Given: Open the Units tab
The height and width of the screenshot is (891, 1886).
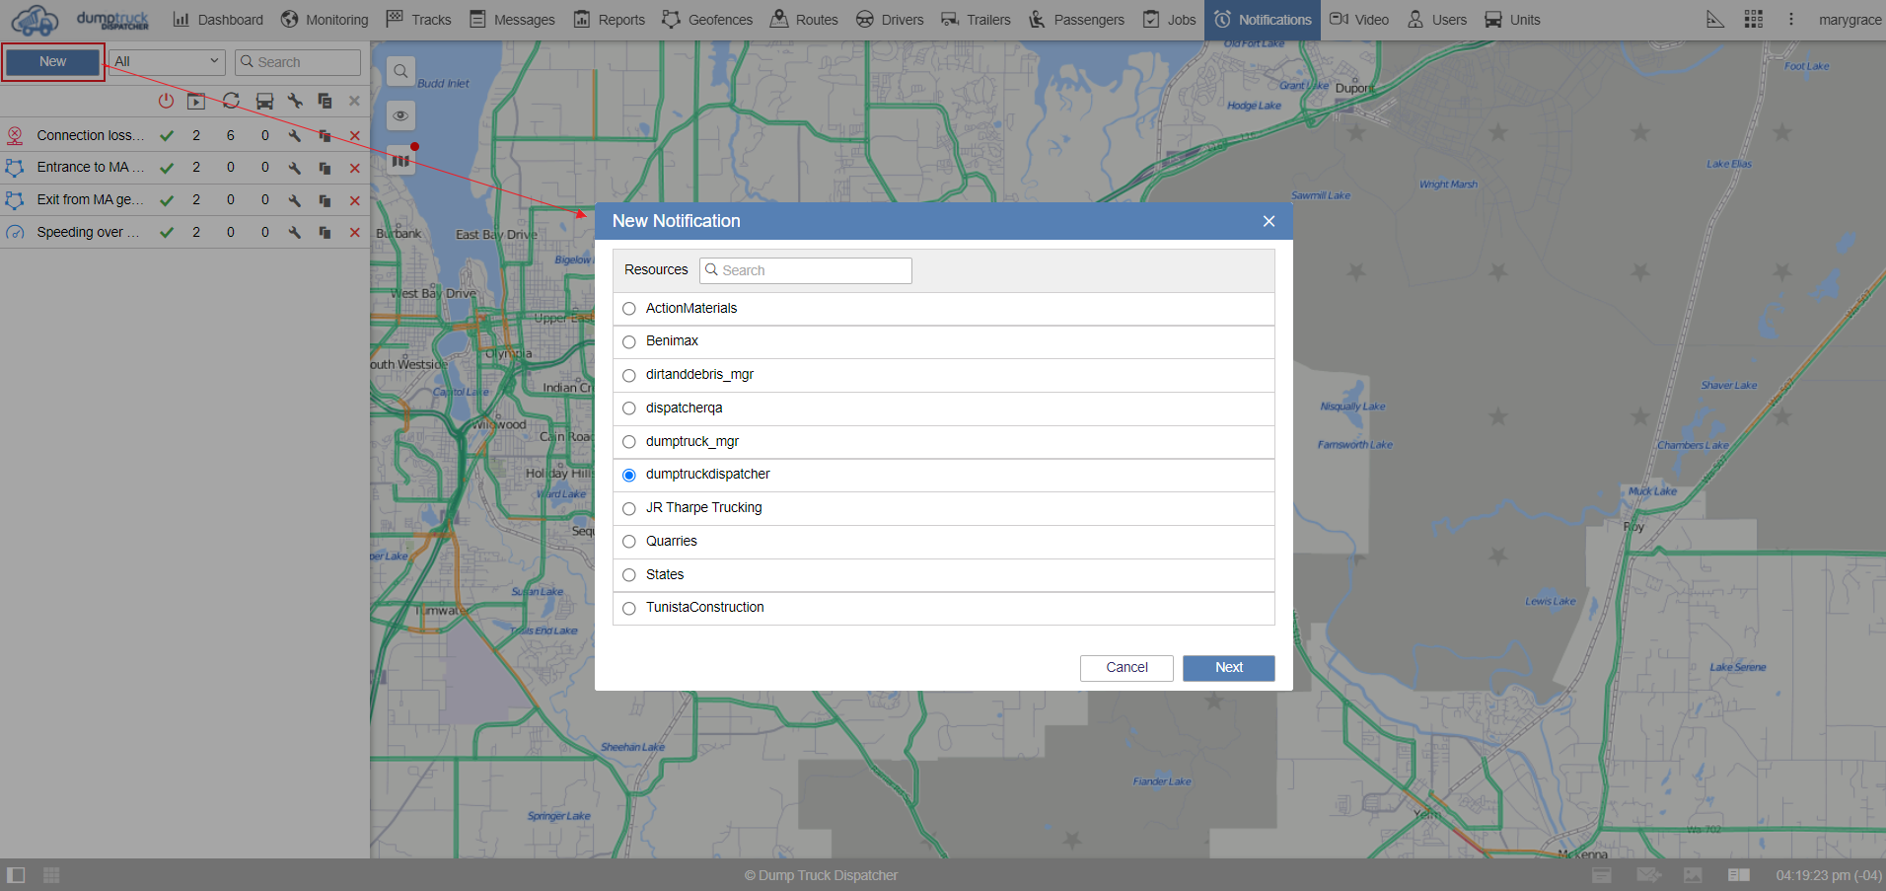Looking at the screenshot, I should click(x=1512, y=20).
